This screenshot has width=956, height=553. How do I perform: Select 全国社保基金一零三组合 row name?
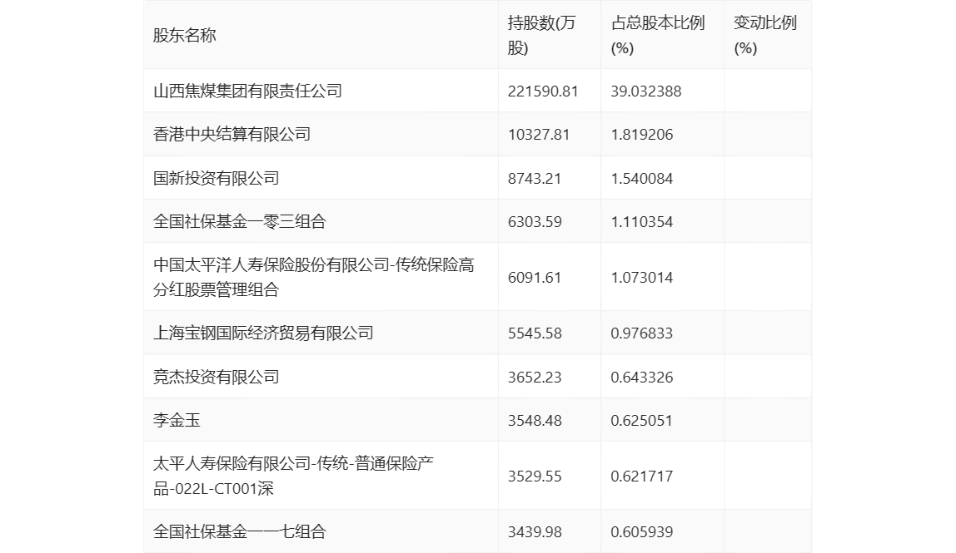(x=240, y=221)
